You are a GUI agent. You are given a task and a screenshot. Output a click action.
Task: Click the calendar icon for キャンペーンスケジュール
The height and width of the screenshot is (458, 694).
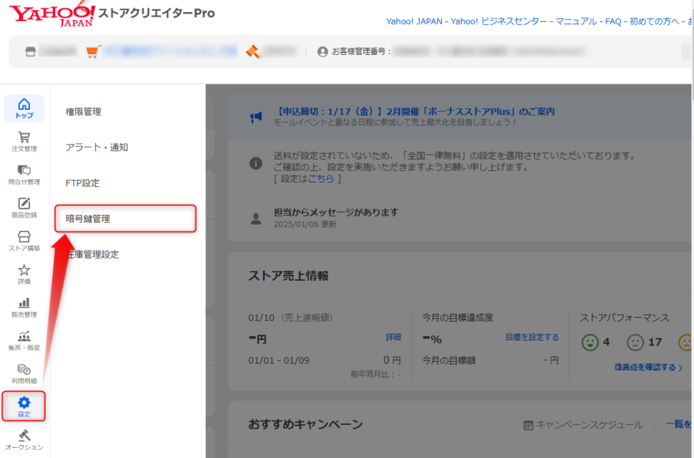(x=528, y=425)
